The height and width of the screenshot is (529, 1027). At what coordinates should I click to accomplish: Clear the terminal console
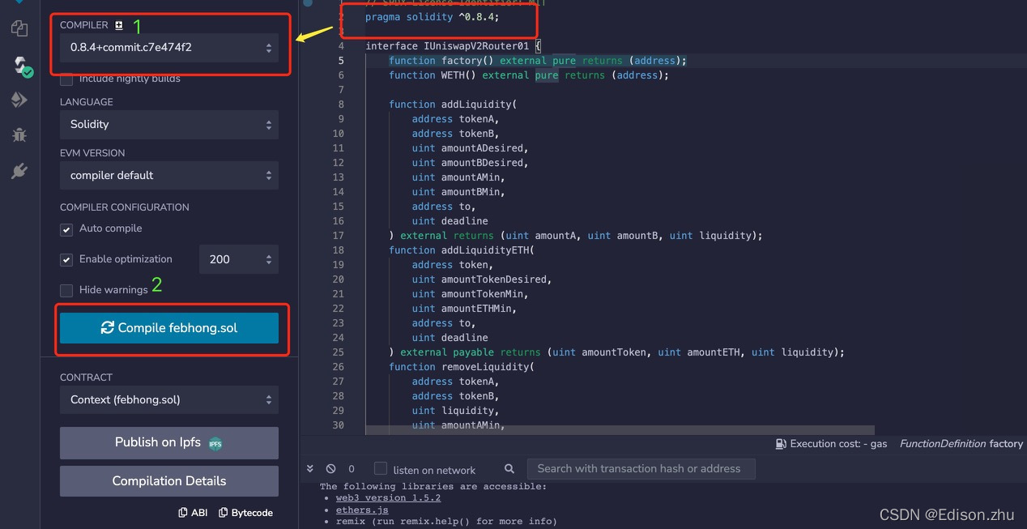tap(330, 468)
